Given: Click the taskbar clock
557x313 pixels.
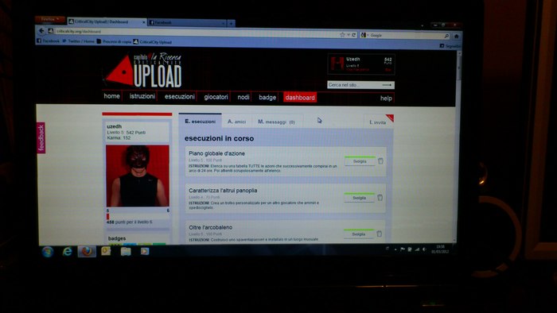Looking at the screenshot, I should pyautogui.click(x=440, y=249).
